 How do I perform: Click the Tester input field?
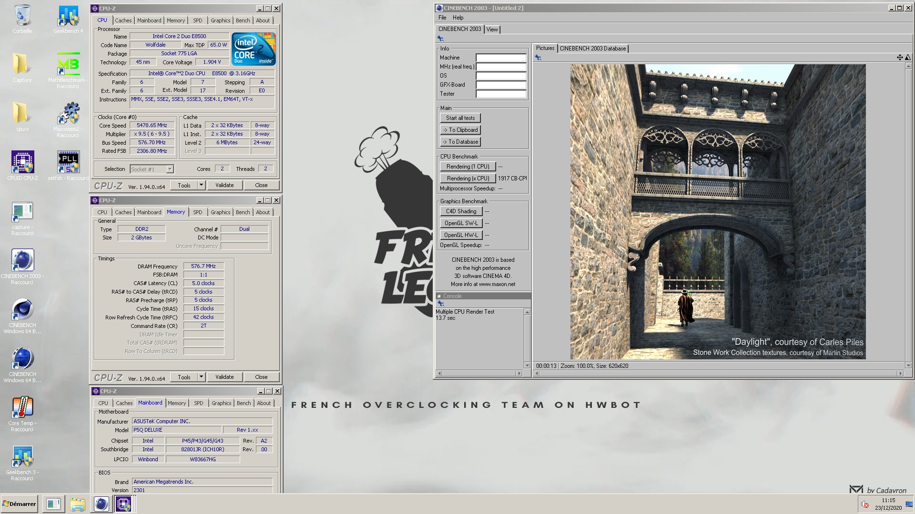501,94
